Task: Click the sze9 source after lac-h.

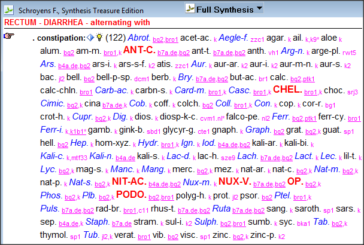Action: [228, 158]
